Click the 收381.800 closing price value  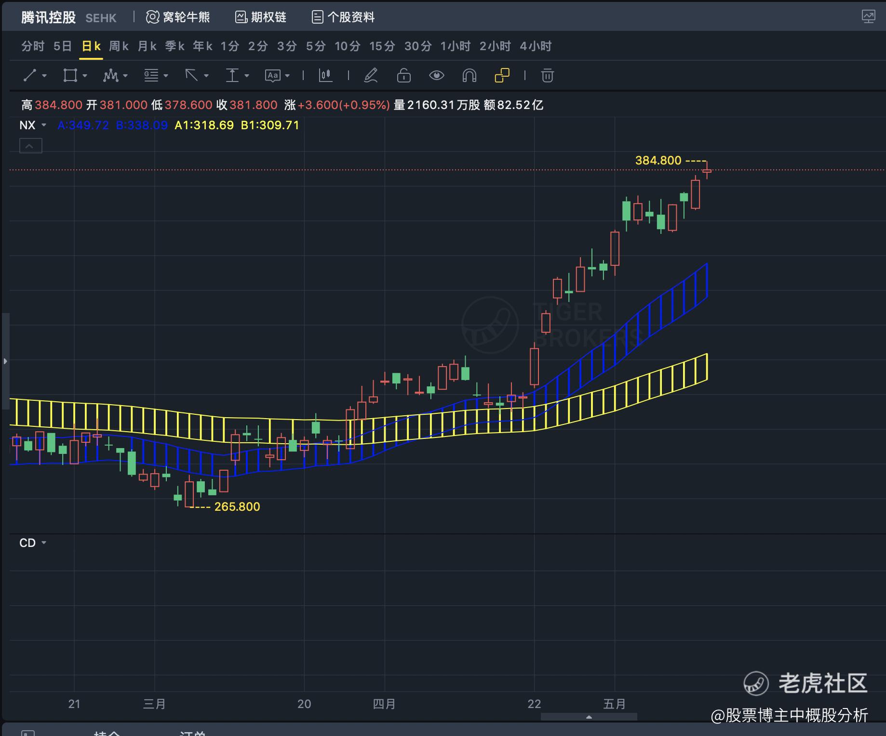(247, 105)
